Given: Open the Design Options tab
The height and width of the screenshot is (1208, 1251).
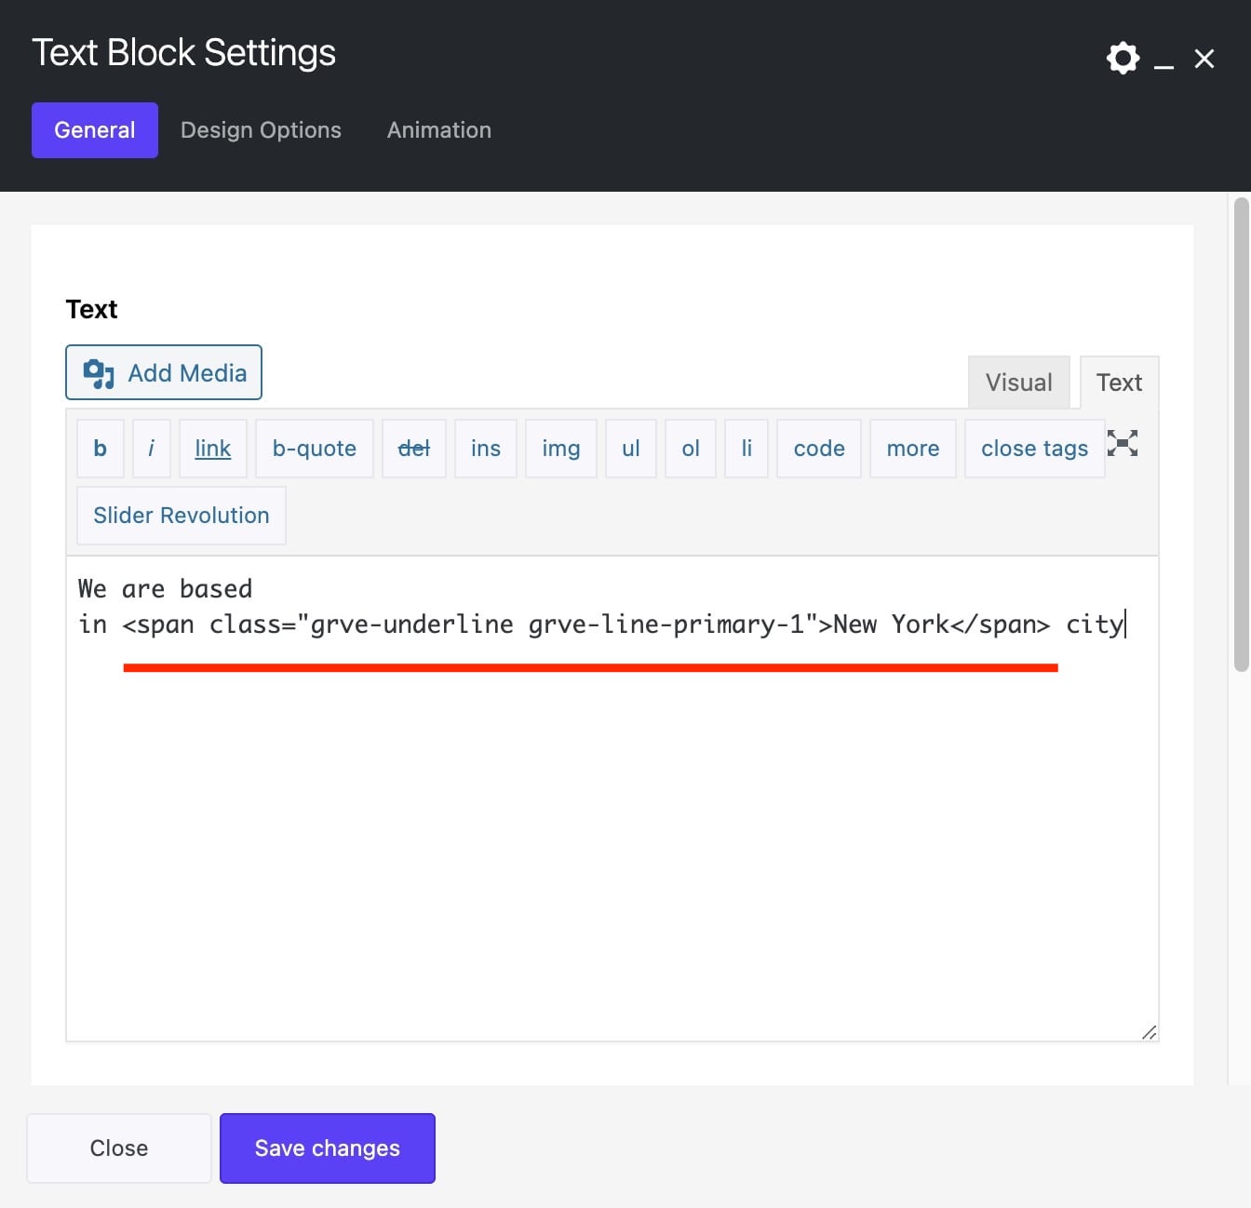Looking at the screenshot, I should [x=261, y=129].
